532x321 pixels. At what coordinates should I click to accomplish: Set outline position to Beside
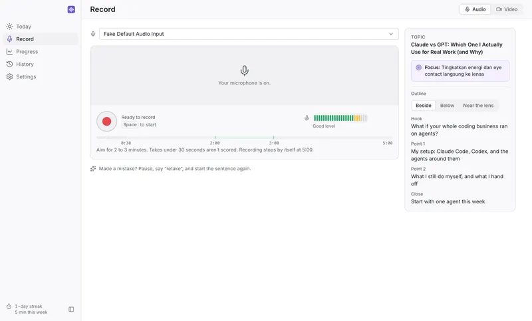424,106
